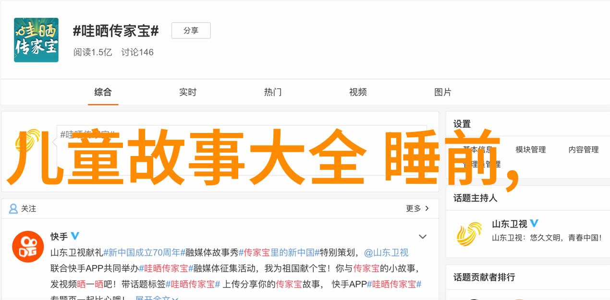The height and width of the screenshot is (300, 610).
Task: Click the 快手 orange camera avatar
Action: pyautogui.click(x=28, y=246)
